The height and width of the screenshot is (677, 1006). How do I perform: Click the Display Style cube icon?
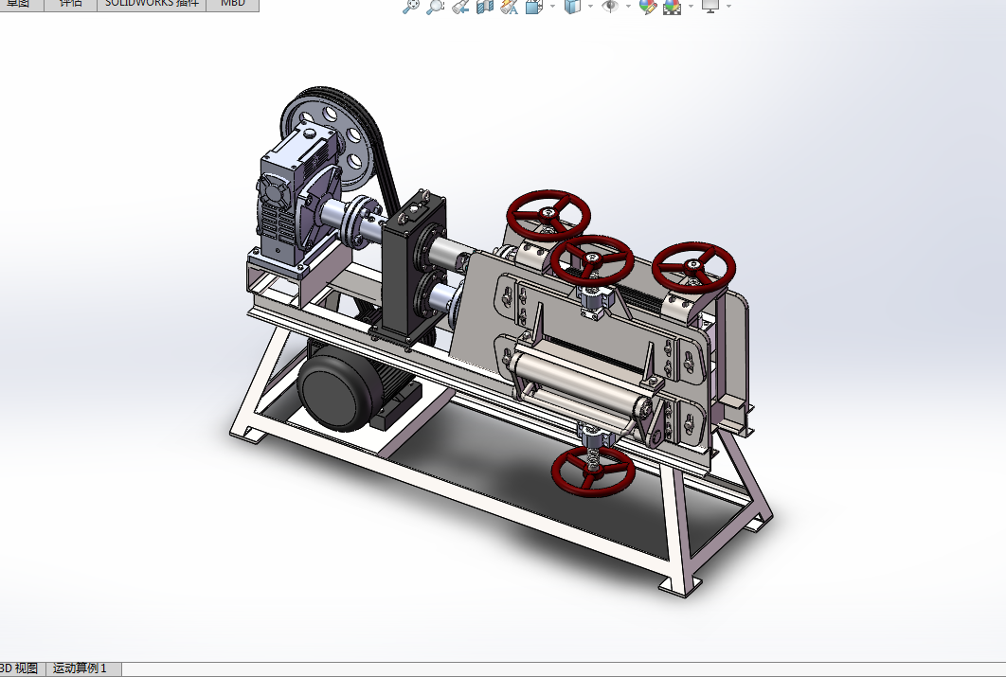coord(572,7)
